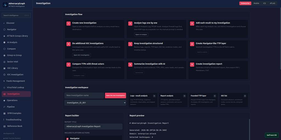Click the Self-test OK status badge
Image resolution: width=281 pixels, height=140 pixels.
pyautogui.click(x=272, y=135)
